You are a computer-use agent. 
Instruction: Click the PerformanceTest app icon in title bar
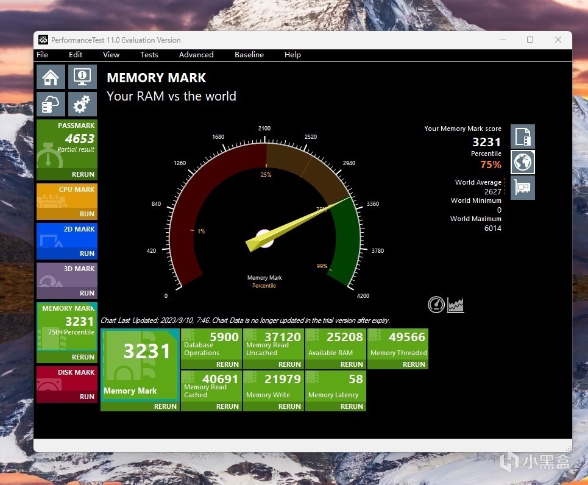point(43,40)
